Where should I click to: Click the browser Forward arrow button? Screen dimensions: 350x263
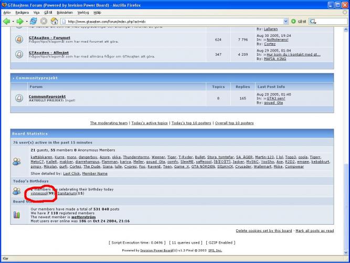pyautogui.click(x=20, y=22)
